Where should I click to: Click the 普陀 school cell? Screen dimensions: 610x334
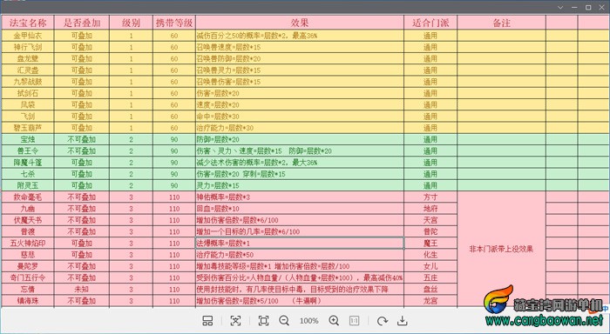pyautogui.click(x=430, y=231)
